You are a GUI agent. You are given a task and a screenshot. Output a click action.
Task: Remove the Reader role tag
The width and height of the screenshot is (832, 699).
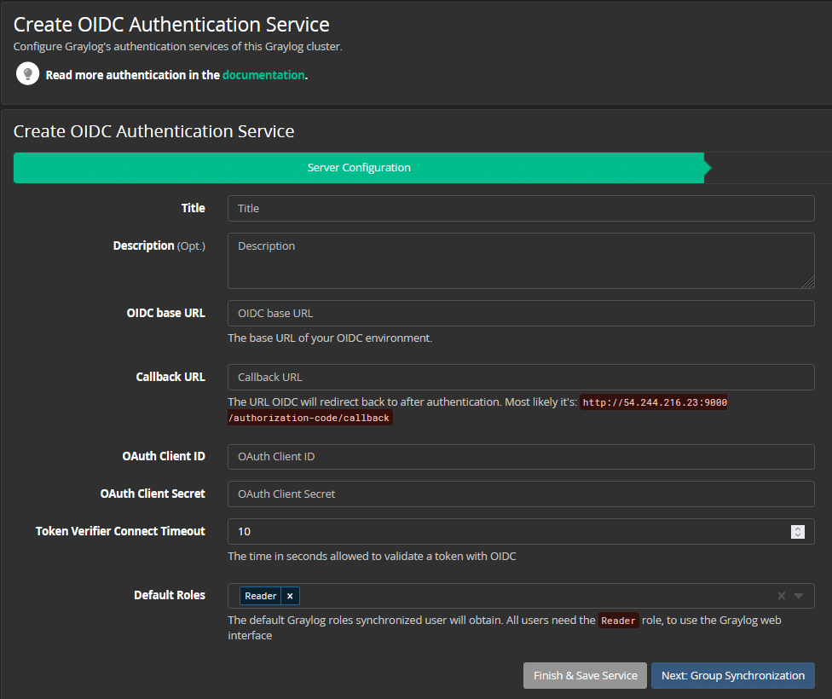[x=290, y=596]
